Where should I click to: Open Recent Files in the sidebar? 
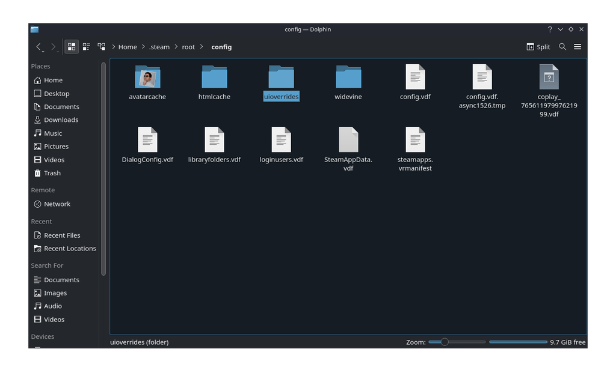62,235
